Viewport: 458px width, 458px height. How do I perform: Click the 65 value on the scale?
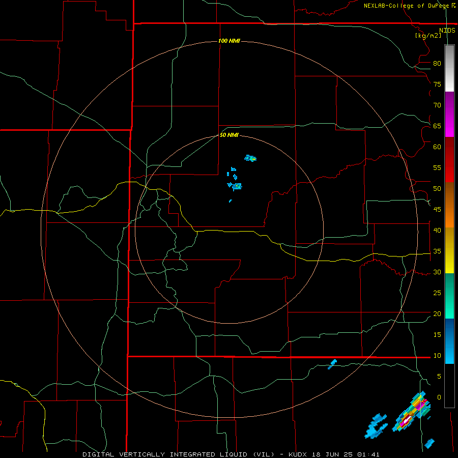coord(437,126)
